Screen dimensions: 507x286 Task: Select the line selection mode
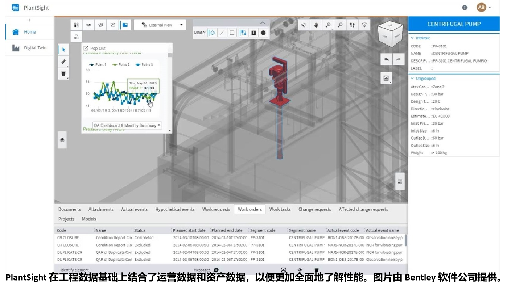point(222,33)
